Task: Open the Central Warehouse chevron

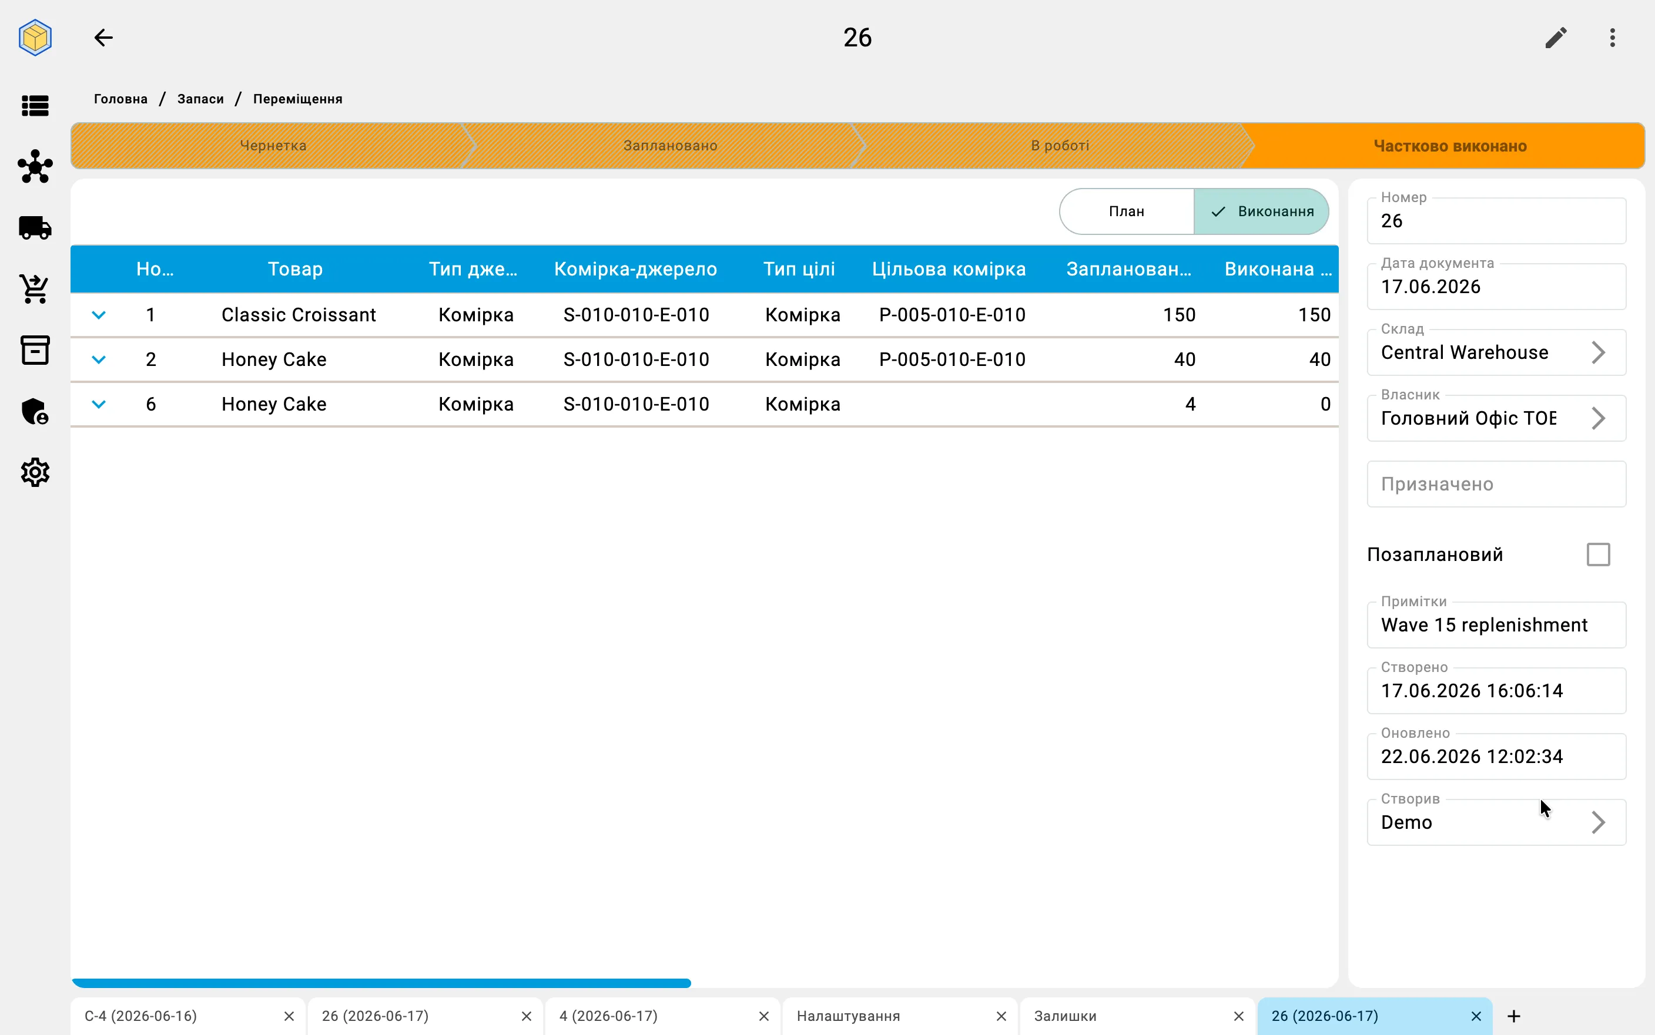Action: (x=1598, y=352)
